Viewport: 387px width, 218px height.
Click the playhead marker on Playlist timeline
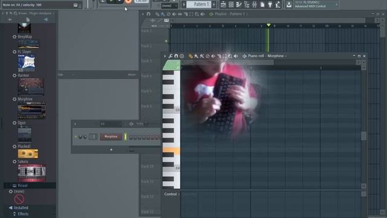[268, 25]
